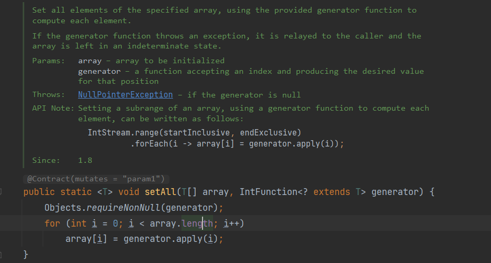
Task: Click the Since 1.8 version text
Action: coord(84,160)
